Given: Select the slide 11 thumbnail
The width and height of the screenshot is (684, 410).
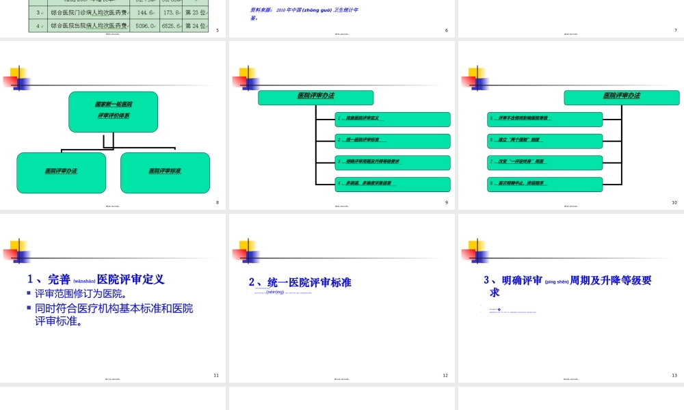Looking at the screenshot, I should click(113, 297).
